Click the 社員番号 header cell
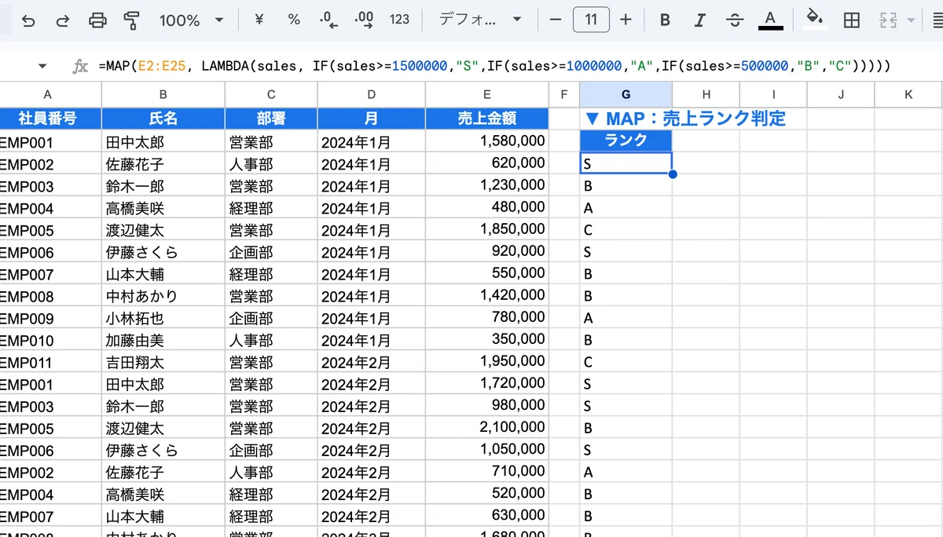The height and width of the screenshot is (537, 943). 50,119
